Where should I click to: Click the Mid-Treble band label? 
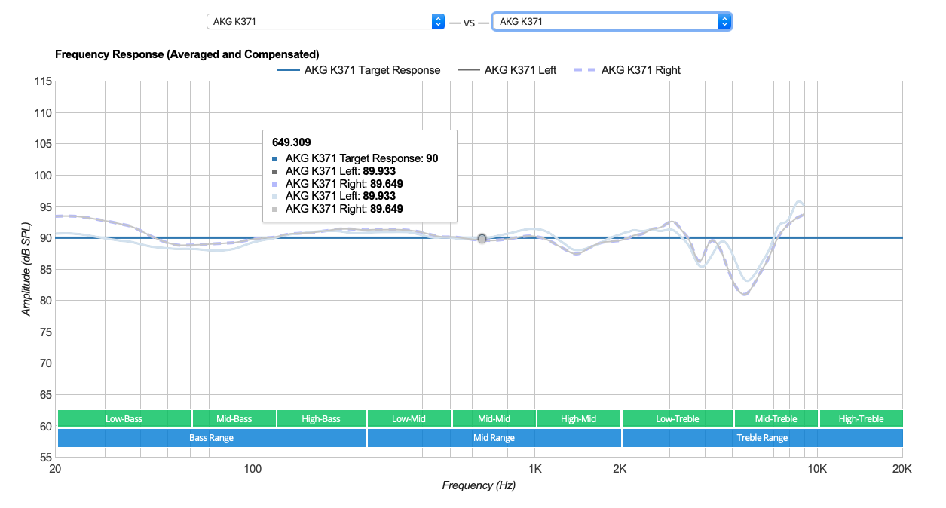coord(776,418)
